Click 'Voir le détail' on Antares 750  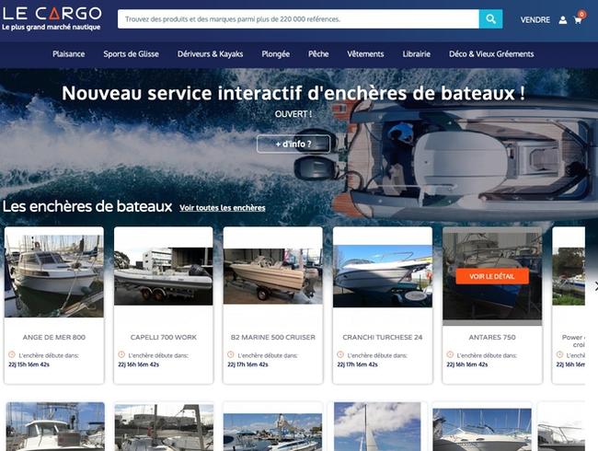(x=492, y=276)
